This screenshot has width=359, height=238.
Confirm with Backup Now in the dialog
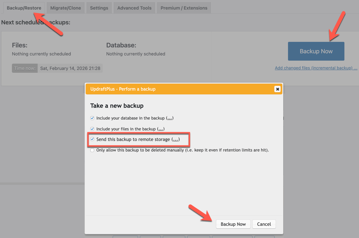coord(233,224)
